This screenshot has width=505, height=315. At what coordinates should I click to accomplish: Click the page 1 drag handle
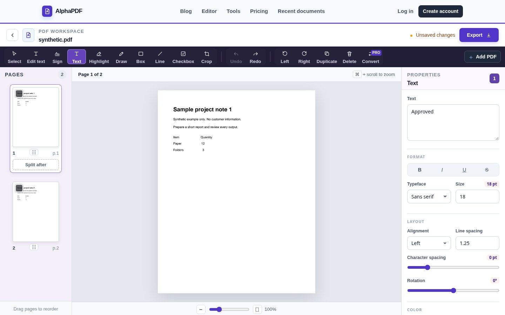(x=34, y=152)
